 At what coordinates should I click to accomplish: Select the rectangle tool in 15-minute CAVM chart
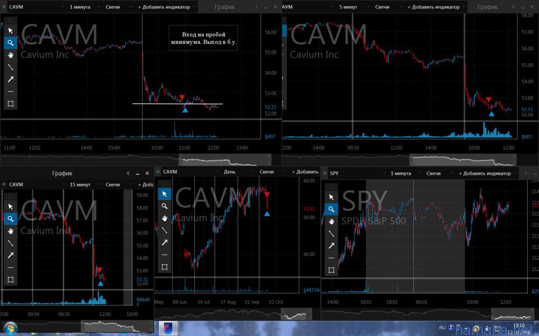tap(10, 279)
